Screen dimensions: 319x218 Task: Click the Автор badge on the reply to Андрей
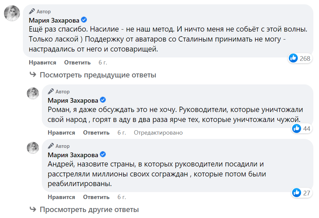click(59, 146)
